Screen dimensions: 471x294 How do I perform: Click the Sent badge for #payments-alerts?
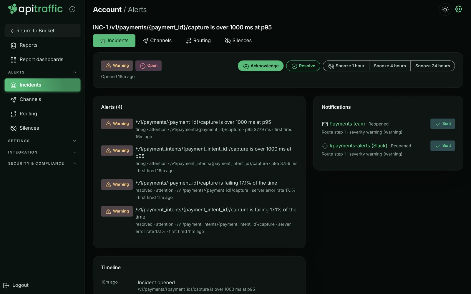pyautogui.click(x=442, y=146)
